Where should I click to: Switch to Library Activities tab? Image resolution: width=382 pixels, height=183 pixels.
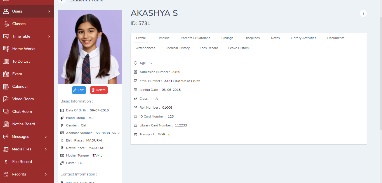pos(303,38)
